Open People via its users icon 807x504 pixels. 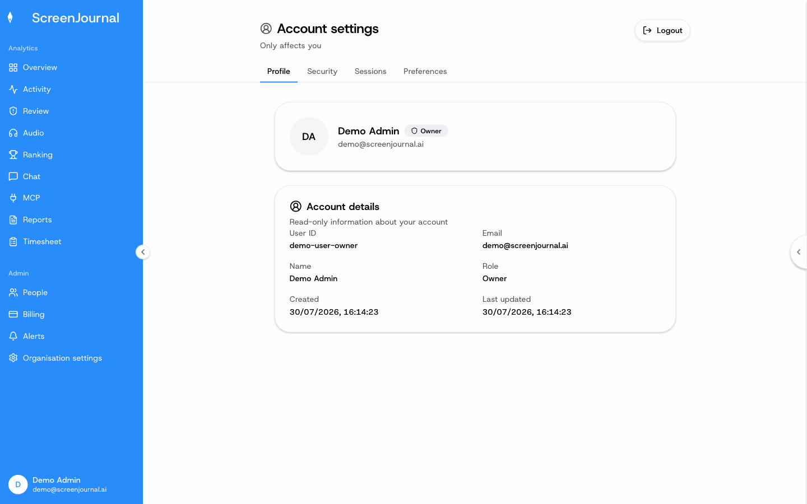click(13, 293)
